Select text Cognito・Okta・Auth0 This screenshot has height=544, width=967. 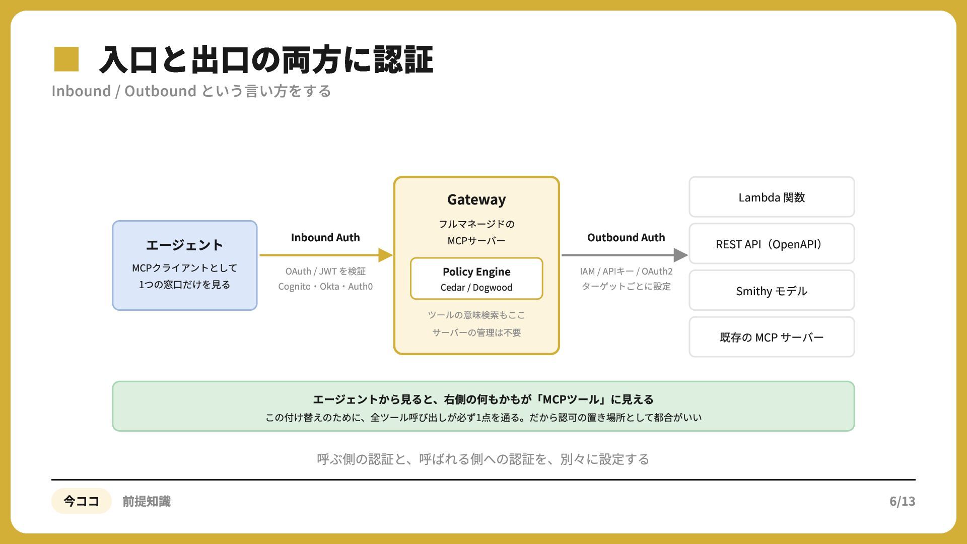click(325, 287)
